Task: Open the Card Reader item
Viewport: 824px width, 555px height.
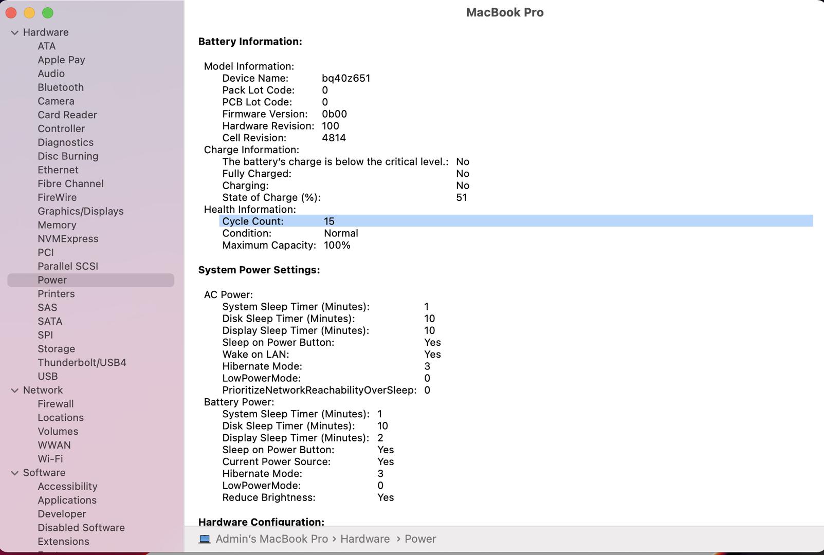Action: click(67, 115)
